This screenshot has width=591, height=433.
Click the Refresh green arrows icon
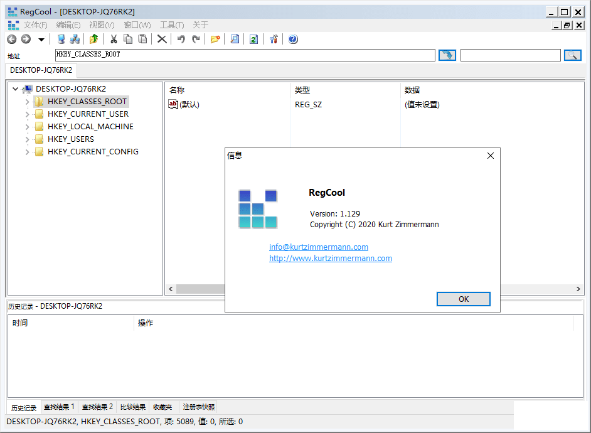[254, 39]
